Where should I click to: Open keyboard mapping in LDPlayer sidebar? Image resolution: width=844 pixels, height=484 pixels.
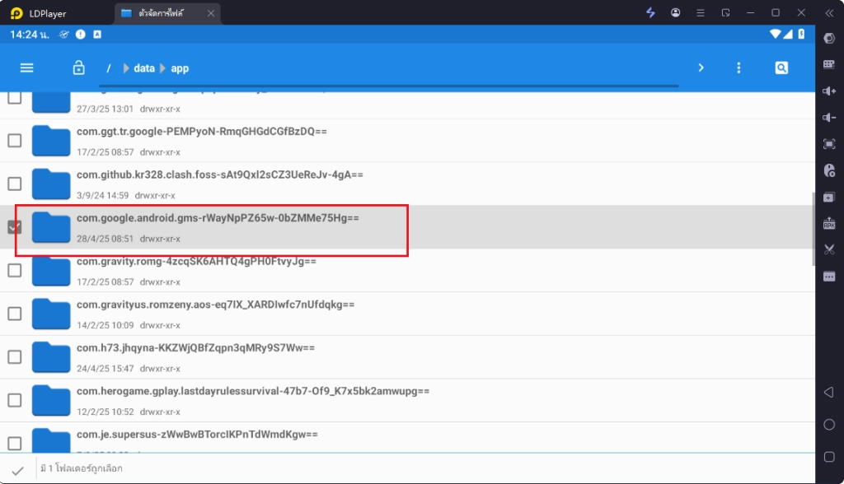[829, 64]
